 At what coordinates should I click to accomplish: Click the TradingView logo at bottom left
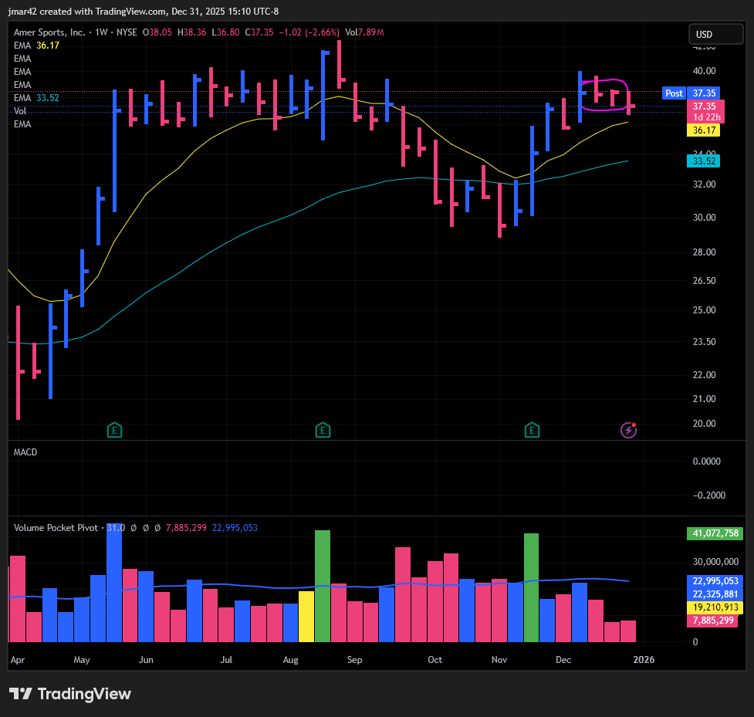click(70, 694)
